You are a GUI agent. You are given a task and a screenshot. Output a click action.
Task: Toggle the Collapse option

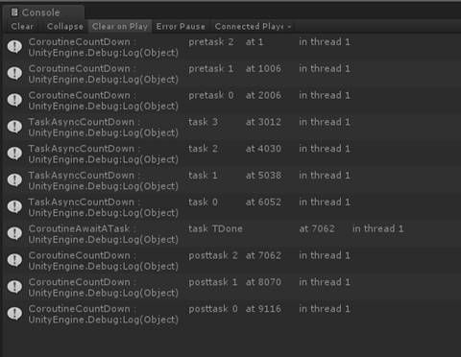[65, 27]
